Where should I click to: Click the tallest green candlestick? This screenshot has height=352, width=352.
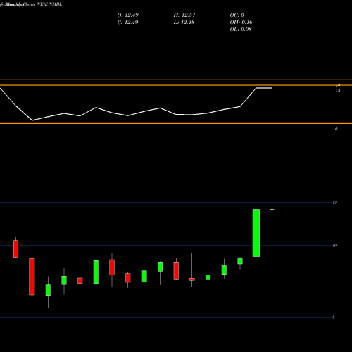pos(256,233)
